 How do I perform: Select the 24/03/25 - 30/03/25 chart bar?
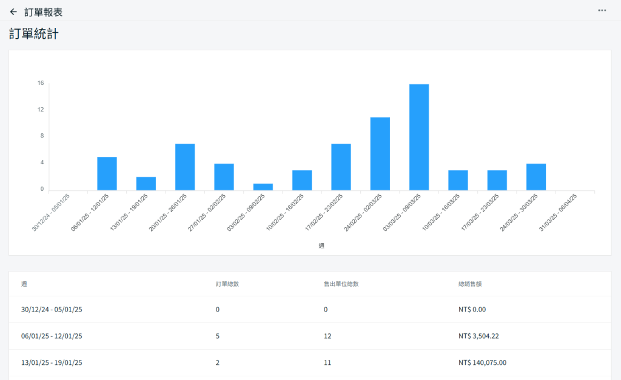tap(536, 177)
